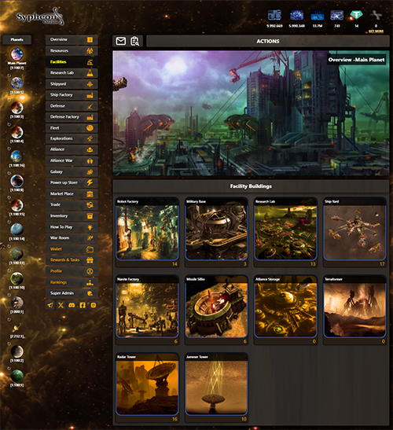
Task: Open the report clipboard search icon
Action: point(134,41)
